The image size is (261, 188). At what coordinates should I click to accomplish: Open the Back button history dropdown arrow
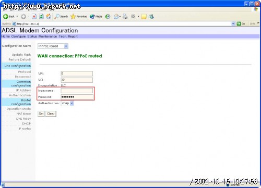[x=17, y=17]
